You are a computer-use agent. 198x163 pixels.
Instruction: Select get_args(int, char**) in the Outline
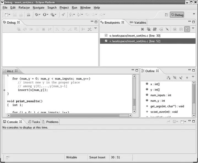[x=167, y=106]
